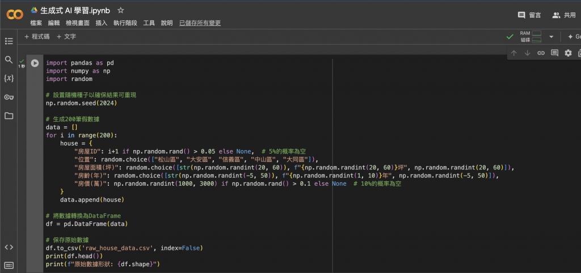Open the search sidebar icon
Image resolution: width=581 pixels, height=273 pixels.
click(x=9, y=59)
